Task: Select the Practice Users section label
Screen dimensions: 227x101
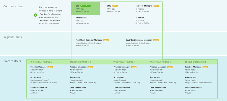Action: tap(12, 61)
